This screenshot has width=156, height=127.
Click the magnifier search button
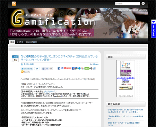click(x=143, y=3)
